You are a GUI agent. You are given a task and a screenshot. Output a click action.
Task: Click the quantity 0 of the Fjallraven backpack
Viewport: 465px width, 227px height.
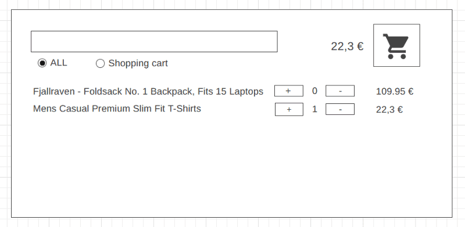tap(314, 91)
